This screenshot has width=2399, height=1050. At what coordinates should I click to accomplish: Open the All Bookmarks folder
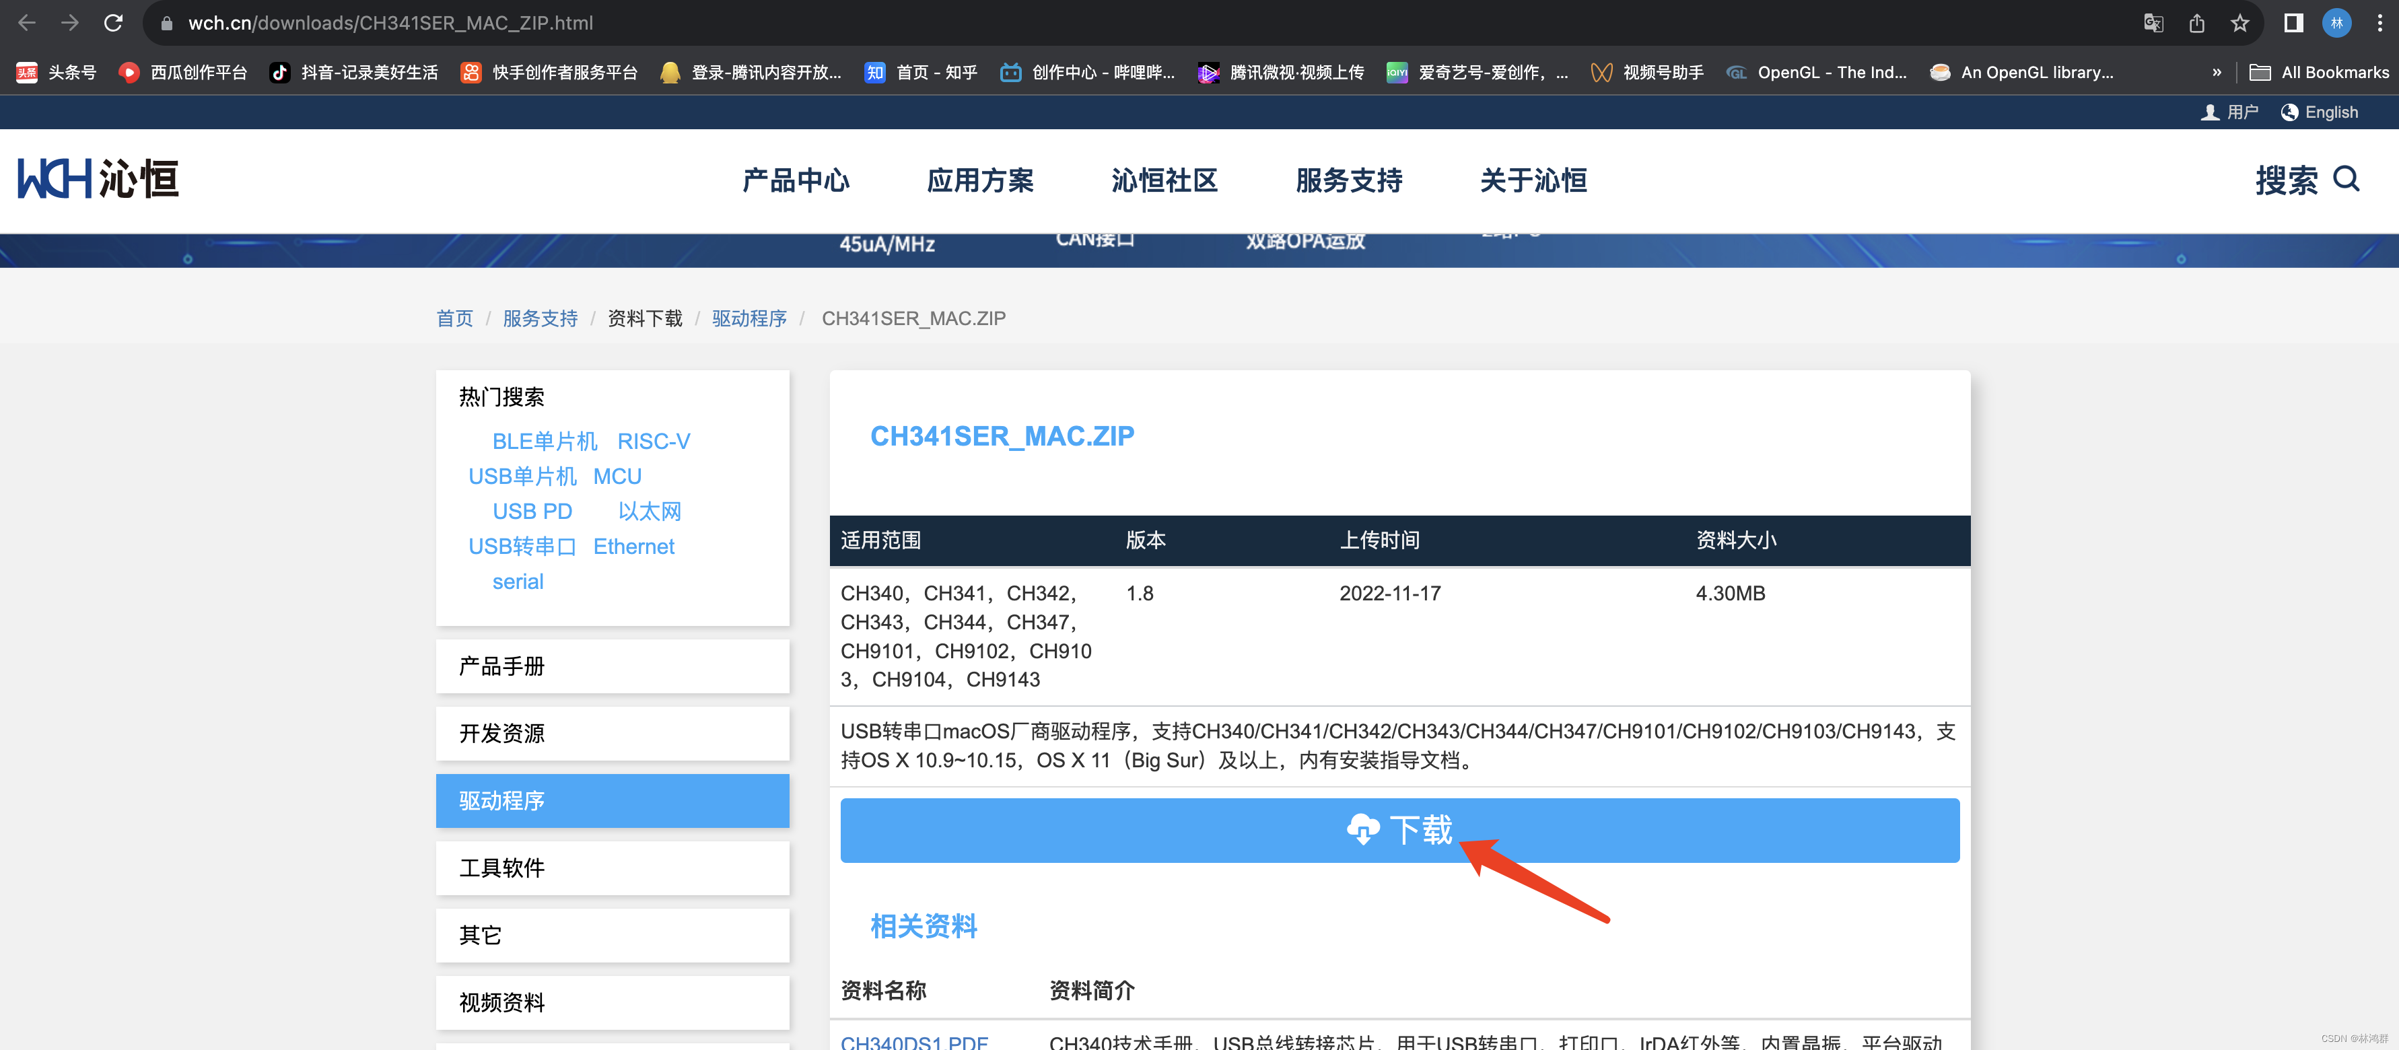point(2319,73)
